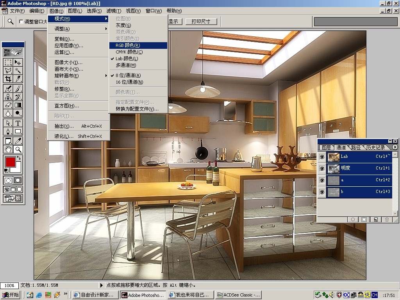Select the Pen tool
400x300 pixels.
(x=8, y=131)
